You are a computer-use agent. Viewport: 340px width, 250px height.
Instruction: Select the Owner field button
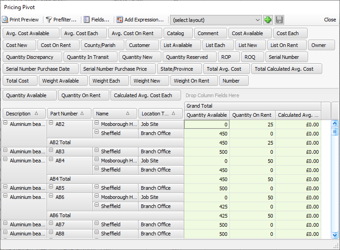click(x=321, y=45)
